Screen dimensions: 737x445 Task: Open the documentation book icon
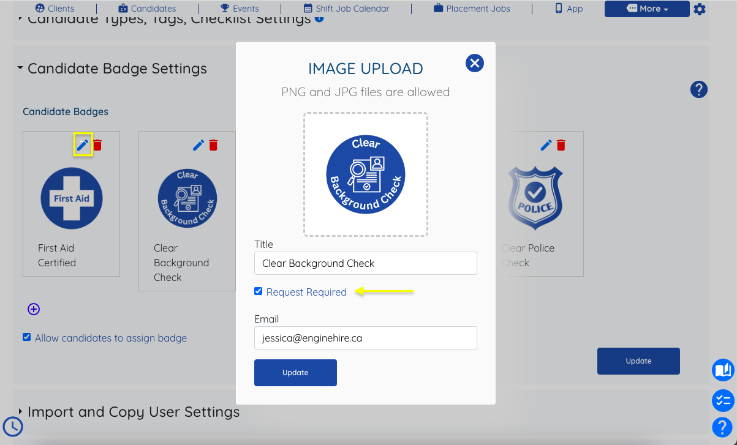(723, 370)
